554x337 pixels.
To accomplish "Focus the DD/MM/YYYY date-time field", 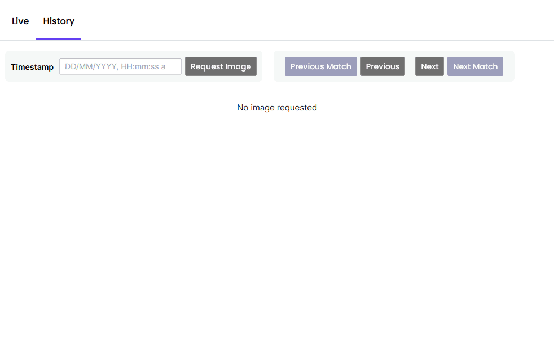I will coord(120,66).
